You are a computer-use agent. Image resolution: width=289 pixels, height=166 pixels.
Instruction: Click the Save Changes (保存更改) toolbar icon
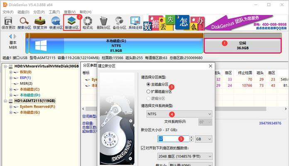[8, 23]
